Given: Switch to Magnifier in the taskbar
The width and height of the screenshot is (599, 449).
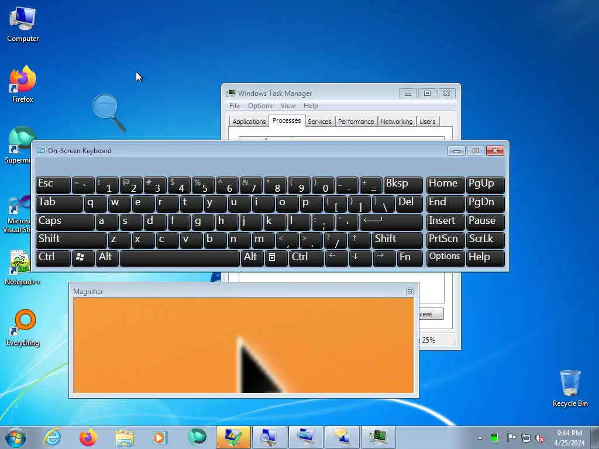Looking at the screenshot, I should (269, 437).
